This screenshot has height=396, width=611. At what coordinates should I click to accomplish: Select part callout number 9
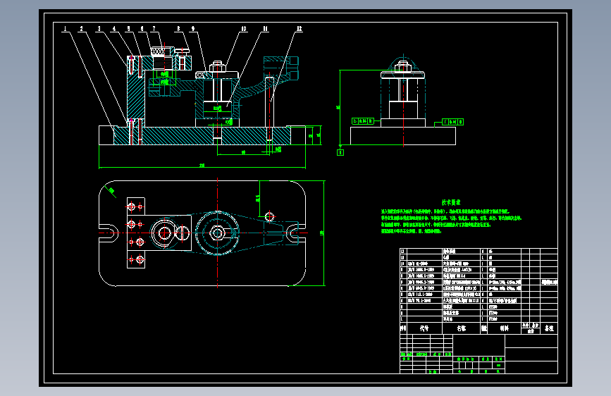click(193, 28)
